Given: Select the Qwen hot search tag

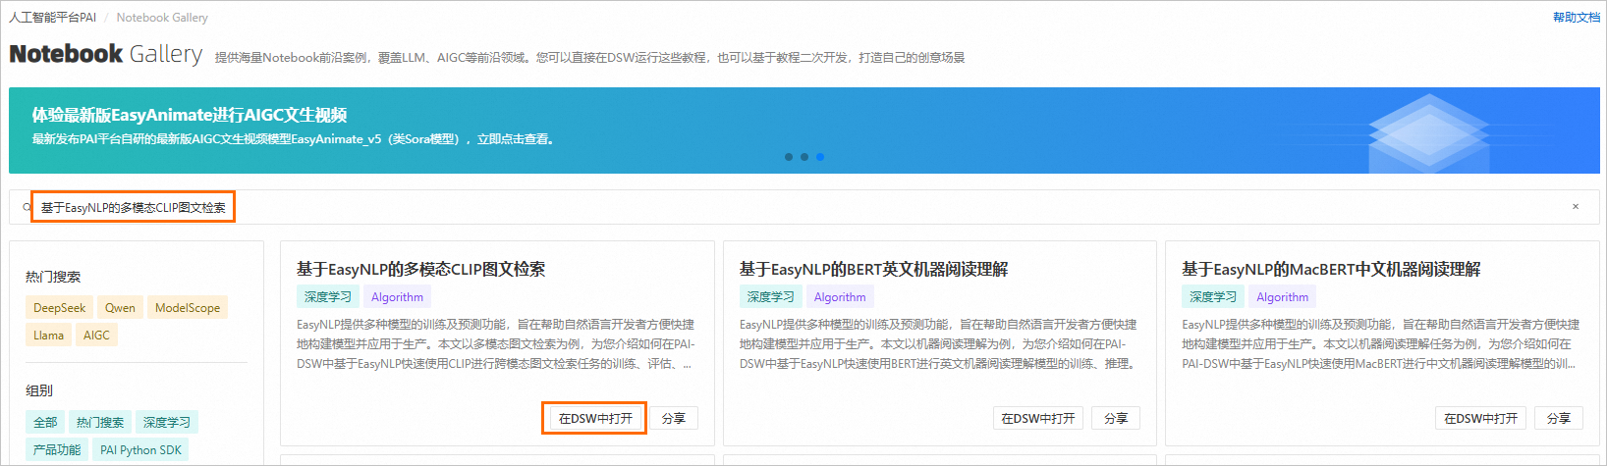Looking at the screenshot, I should (x=120, y=307).
